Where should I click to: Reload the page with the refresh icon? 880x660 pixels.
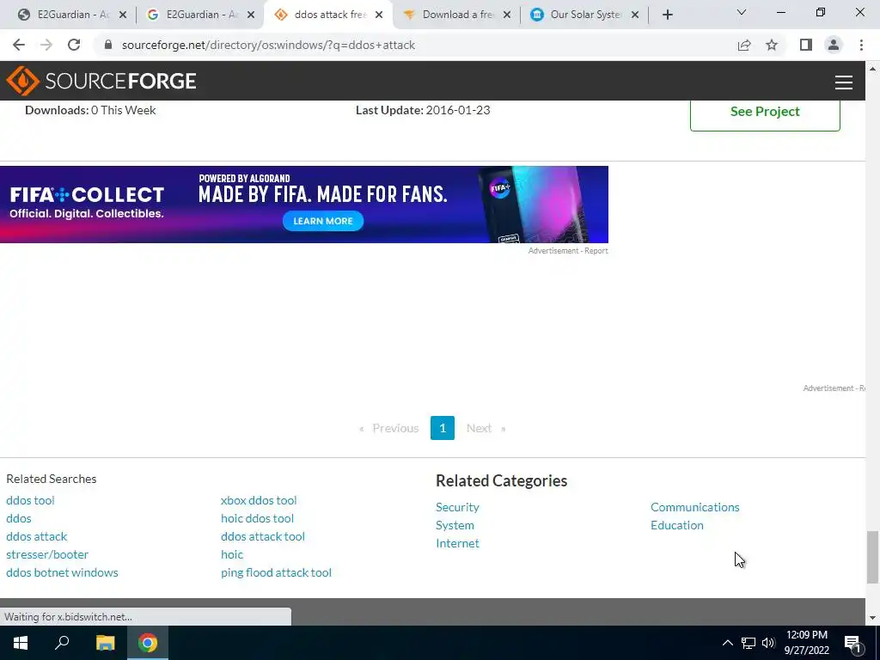(x=74, y=45)
